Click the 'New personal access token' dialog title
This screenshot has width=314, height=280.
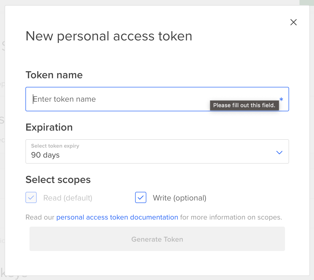pyautogui.click(x=109, y=36)
